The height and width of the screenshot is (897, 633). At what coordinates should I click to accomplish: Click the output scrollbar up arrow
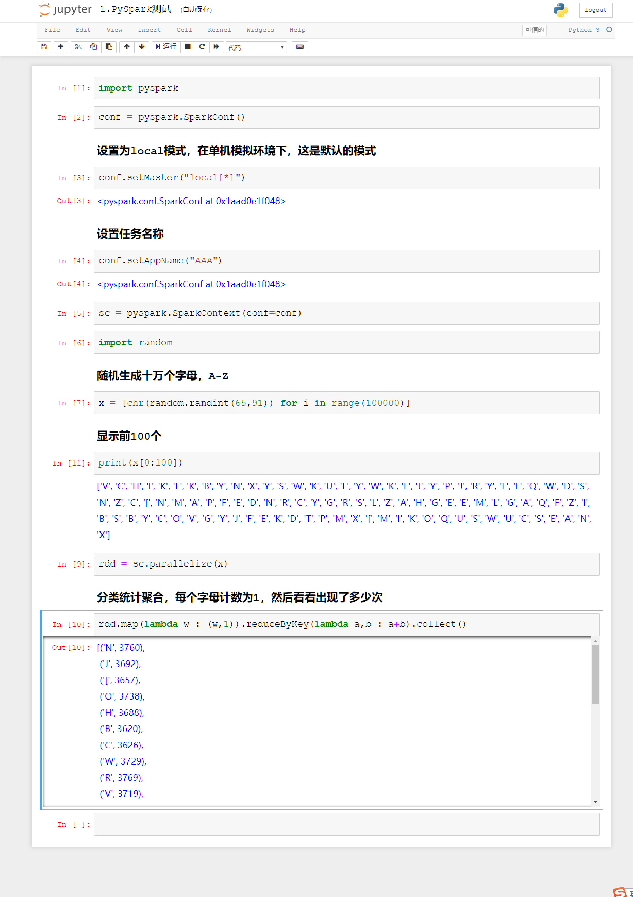click(595, 641)
